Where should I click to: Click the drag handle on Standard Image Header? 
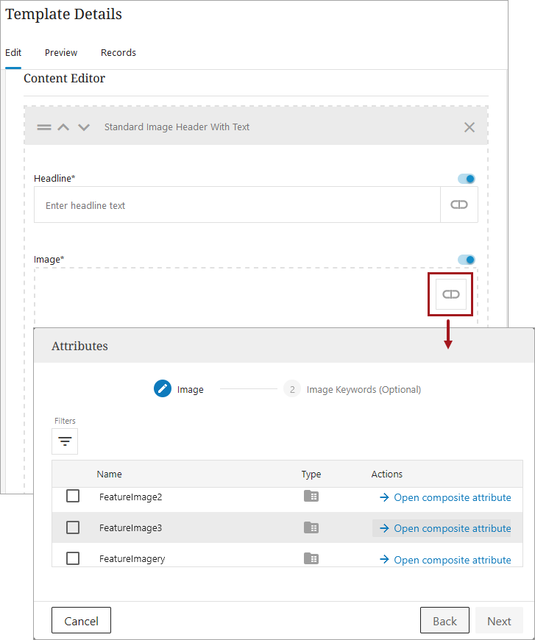pos(44,127)
